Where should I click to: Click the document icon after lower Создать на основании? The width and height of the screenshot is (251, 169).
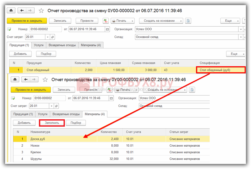pos(192,90)
